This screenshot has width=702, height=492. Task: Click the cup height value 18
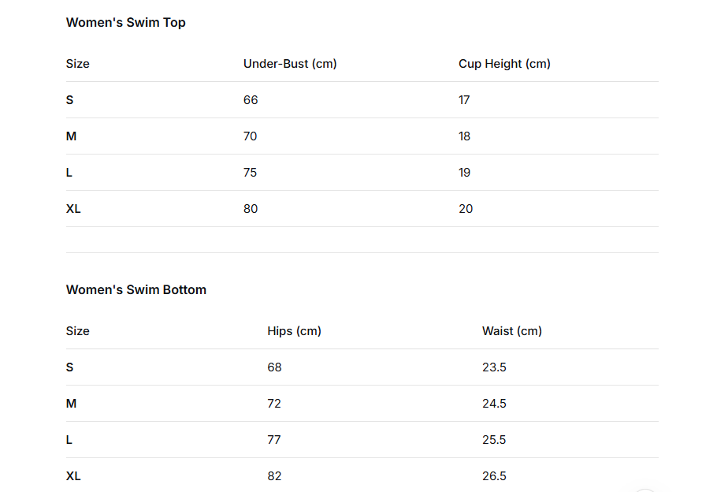pyautogui.click(x=465, y=136)
